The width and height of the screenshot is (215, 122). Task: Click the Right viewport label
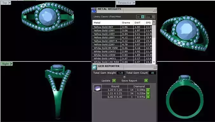click(5, 64)
